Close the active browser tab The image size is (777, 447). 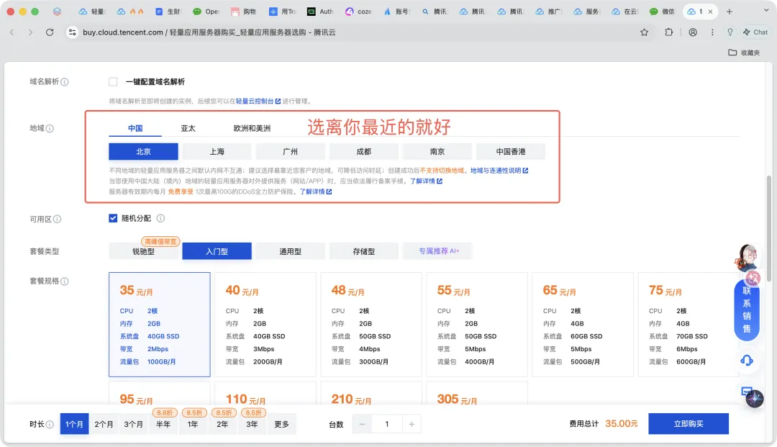pos(711,12)
